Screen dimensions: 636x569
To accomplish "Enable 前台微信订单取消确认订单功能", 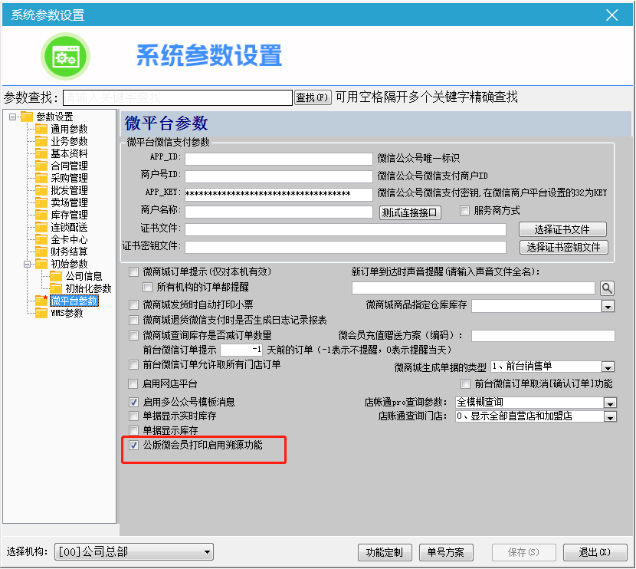I will [466, 383].
